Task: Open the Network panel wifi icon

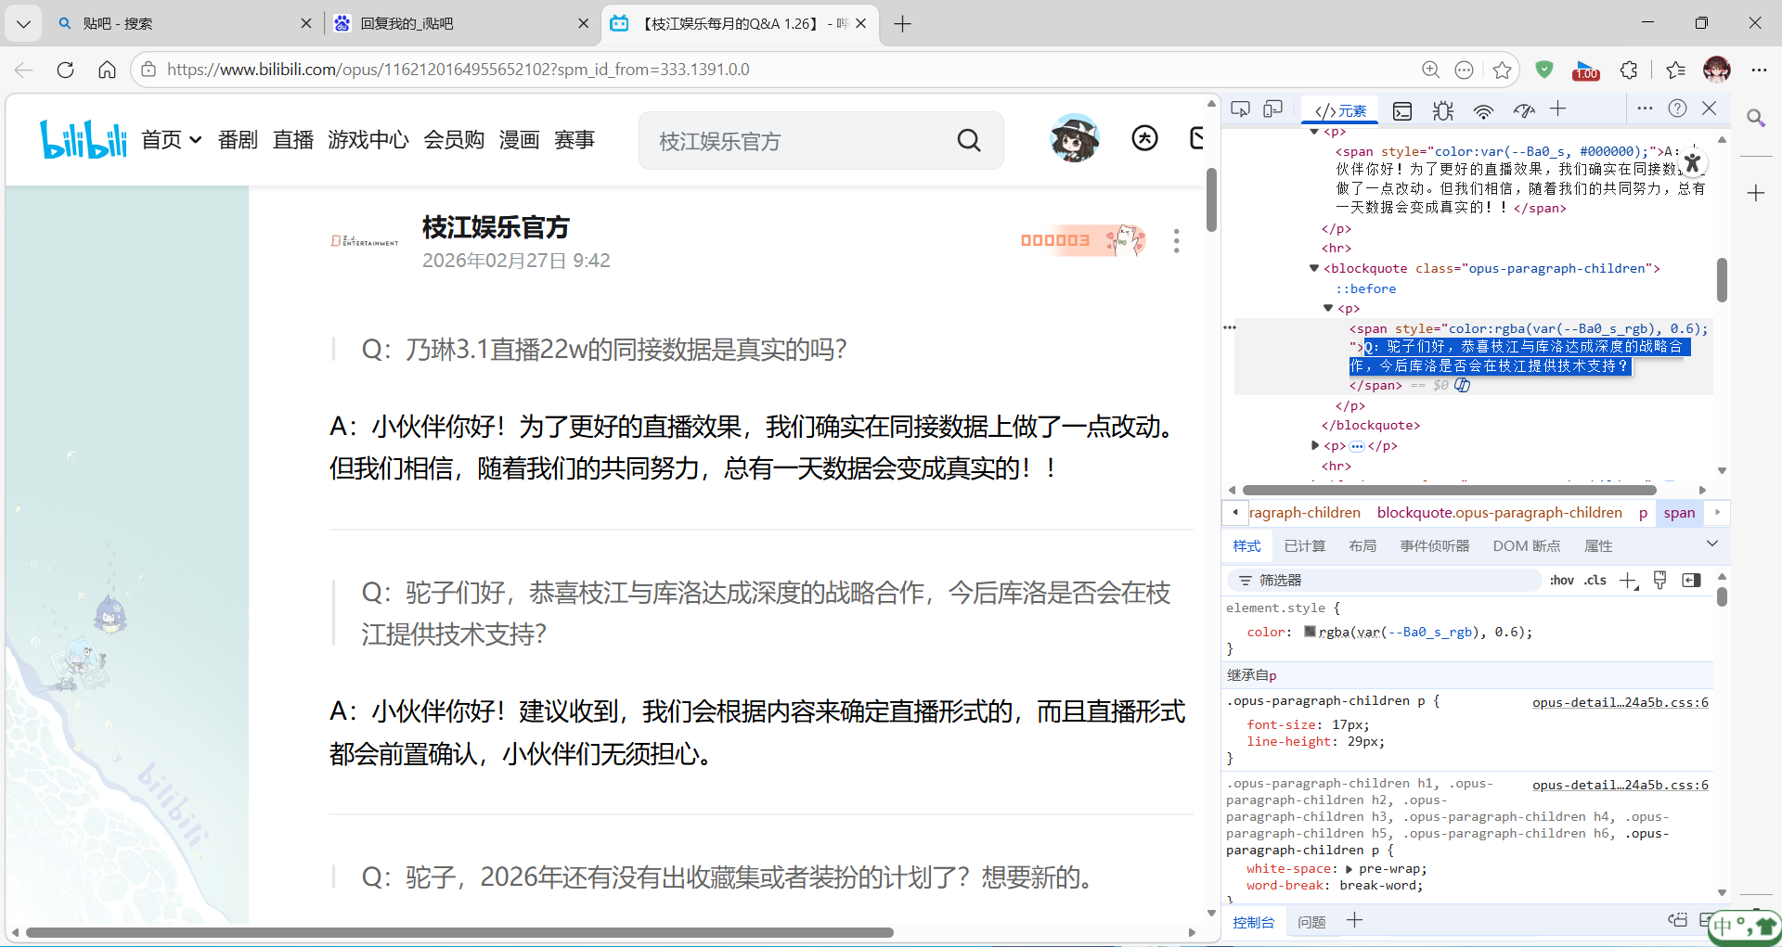Action: click(1483, 111)
